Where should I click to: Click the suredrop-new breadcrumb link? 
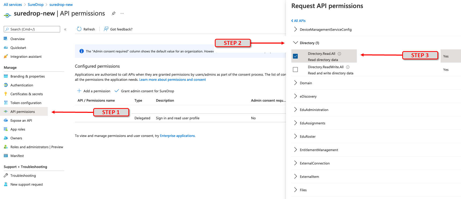(61, 5)
